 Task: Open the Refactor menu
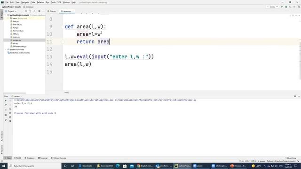(40, 2)
